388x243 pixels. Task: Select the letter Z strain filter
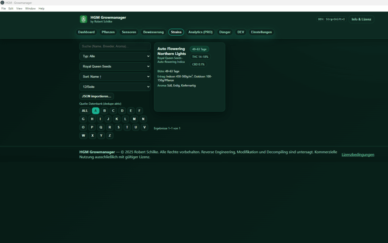pos(110,135)
